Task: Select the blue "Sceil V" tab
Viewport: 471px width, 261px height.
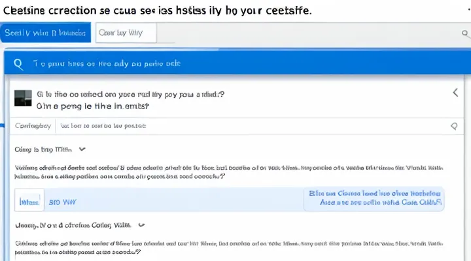Action: tap(44, 33)
